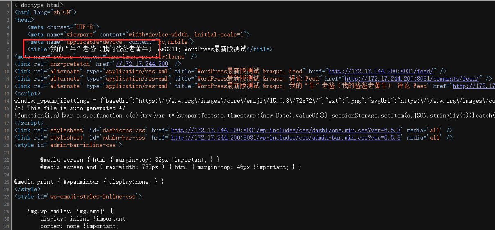Click the meta charset="UTF-8" line
This screenshot has height=230, width=495.
[x=63, y=27]
